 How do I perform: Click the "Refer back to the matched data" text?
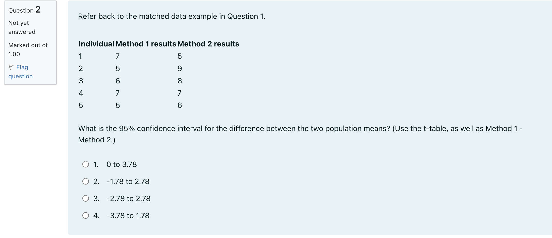pos(172,16)
